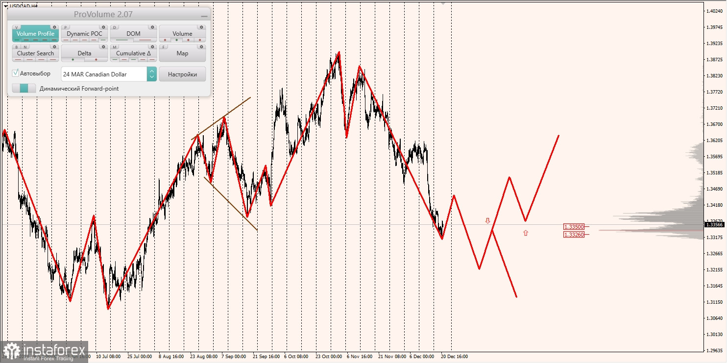Toggle the Cluster Search module
The width and height of the screenshot is (727, 363).
coord(35,53)
